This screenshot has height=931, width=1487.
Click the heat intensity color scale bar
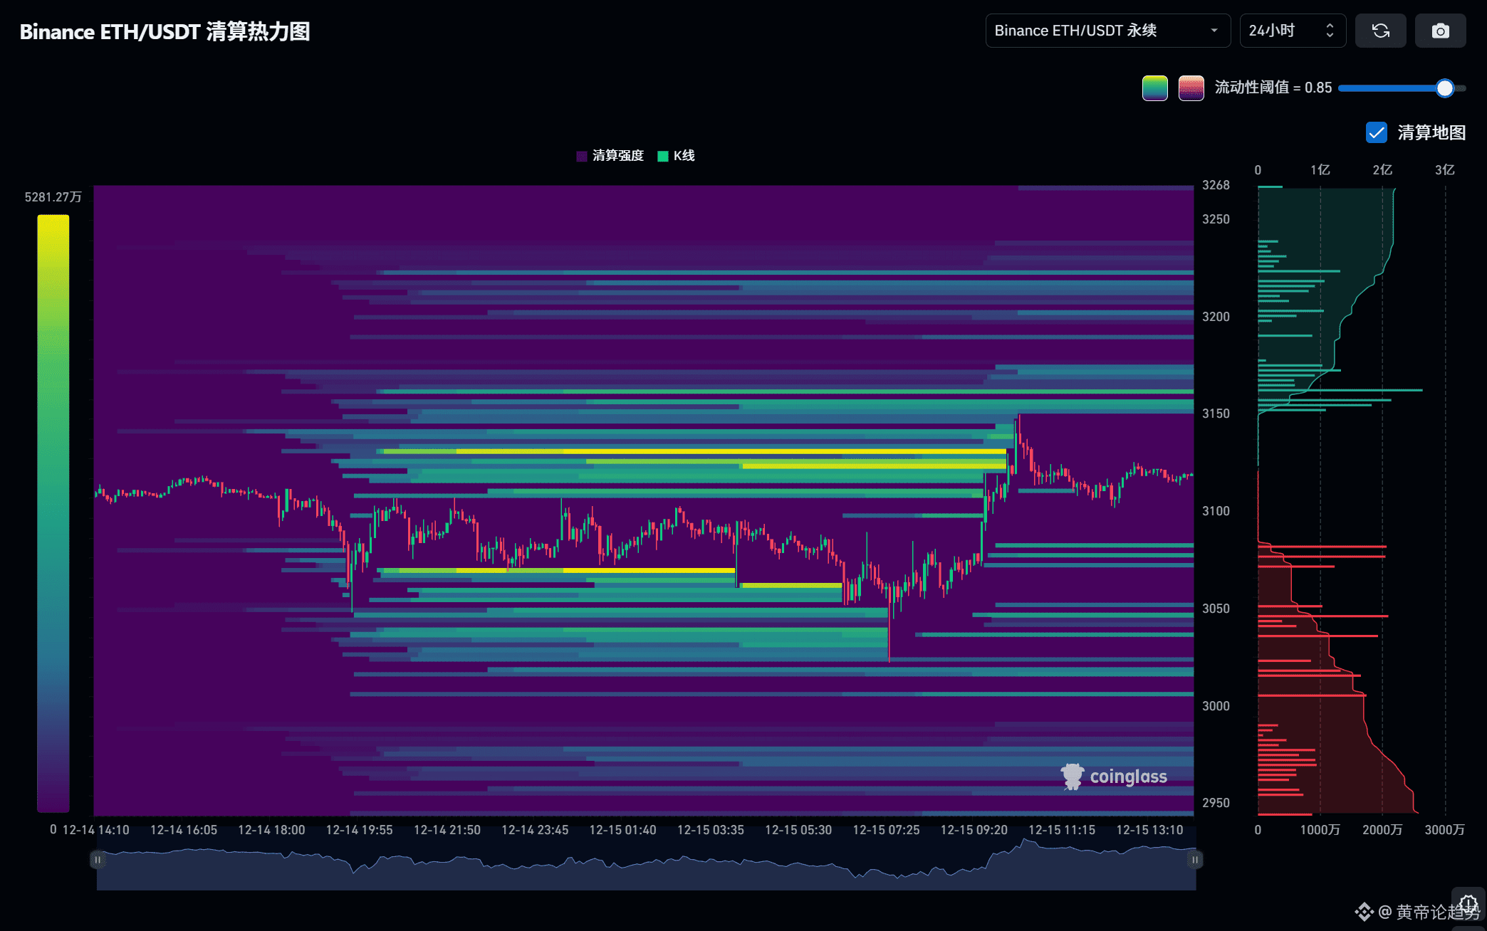53,512
